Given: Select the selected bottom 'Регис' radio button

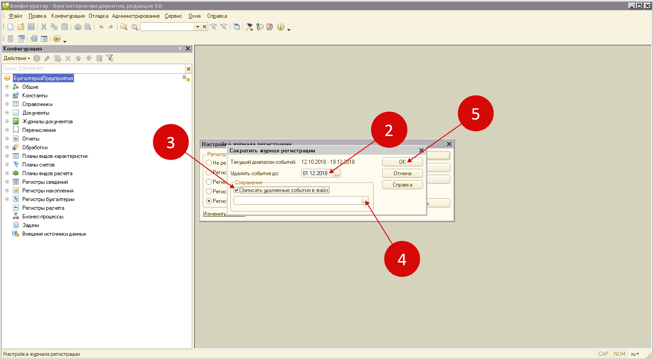Looking at the screenshot, I should point(209,201).
